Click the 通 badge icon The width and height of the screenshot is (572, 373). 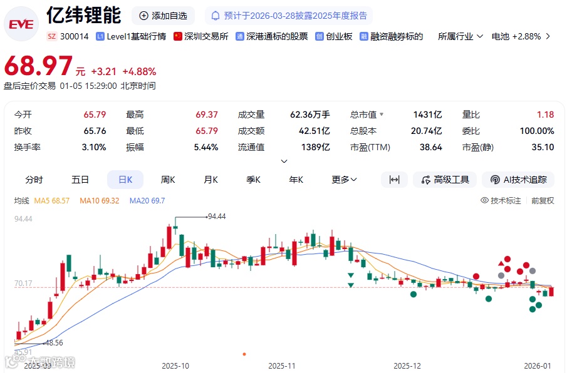coord(240,36)
